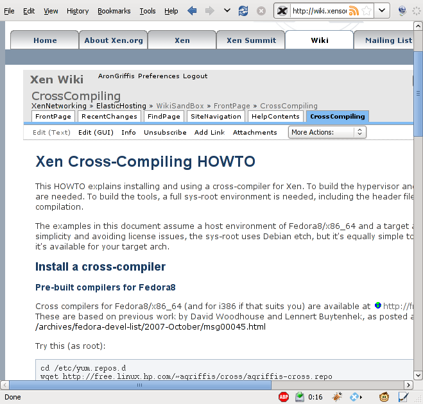Click Edit (Text) action

click(x=51, y=132)
